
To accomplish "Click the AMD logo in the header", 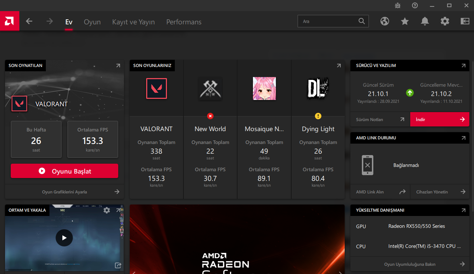I will coord(10,21).
